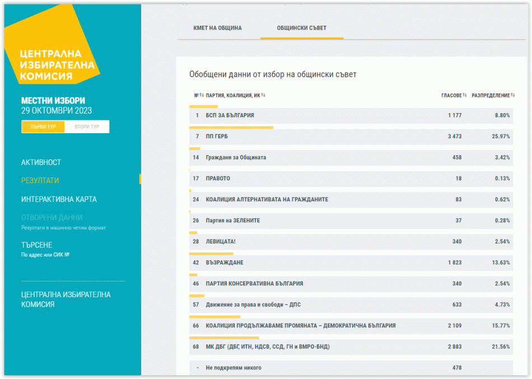Select ЛЕВИЦАТА! row
The image size is (532, 379).
(351, 242)
